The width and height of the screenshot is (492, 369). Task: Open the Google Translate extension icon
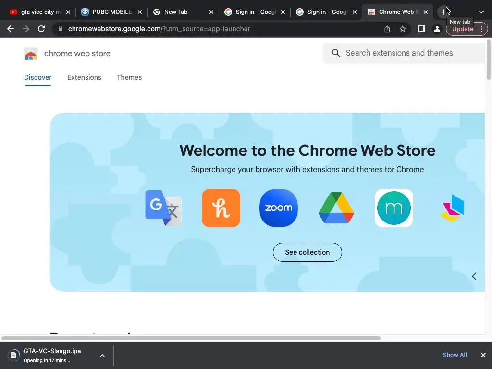coord(163,208)
